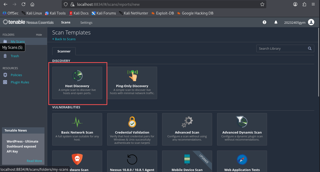Click the user avatar icon
Viewport: 320px width, 172px height.
[311, 22]
